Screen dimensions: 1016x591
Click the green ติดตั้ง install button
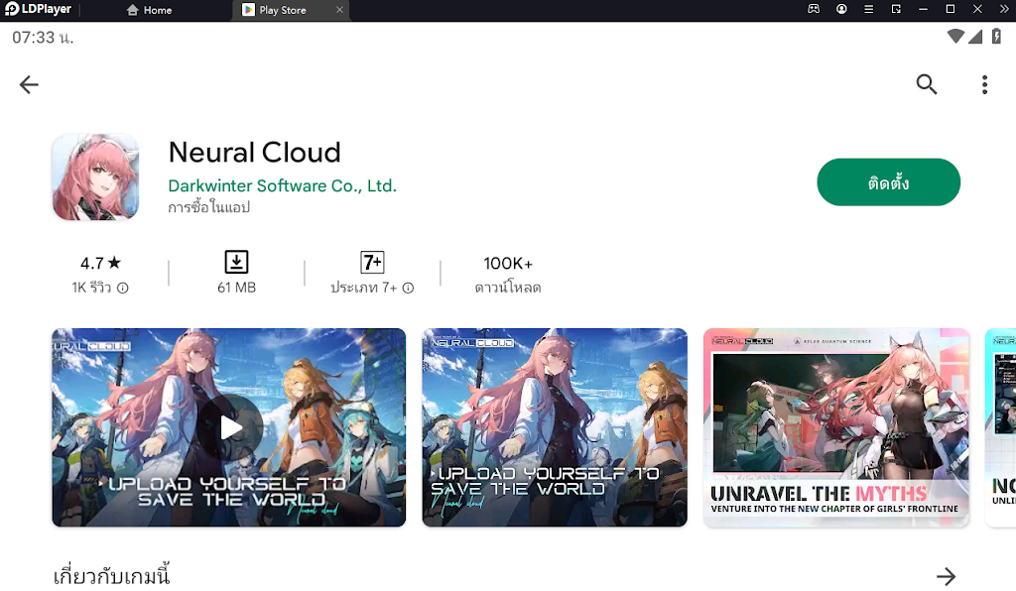(888, 182)
